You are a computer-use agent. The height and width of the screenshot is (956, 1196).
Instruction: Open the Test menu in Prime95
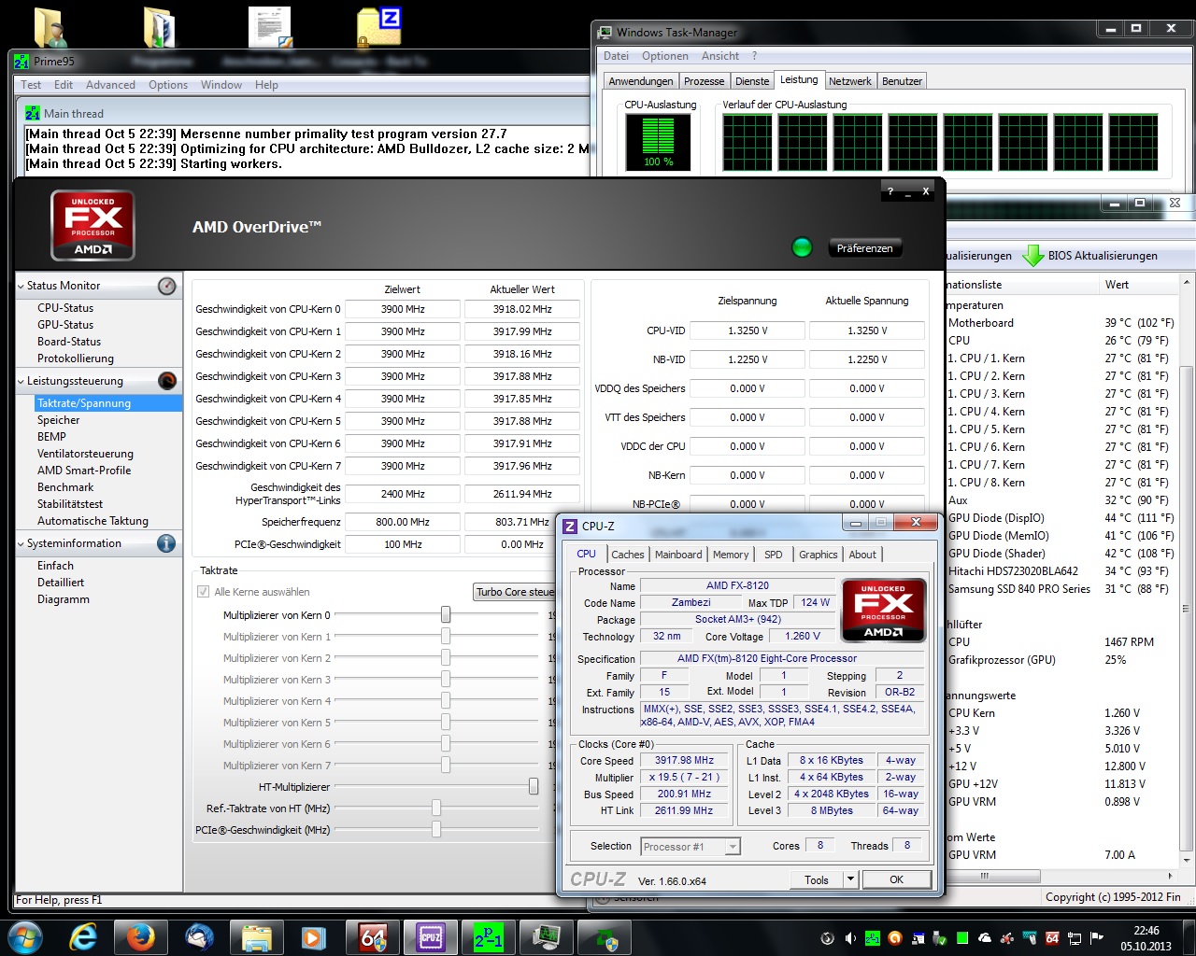click(x=31, y=85)
